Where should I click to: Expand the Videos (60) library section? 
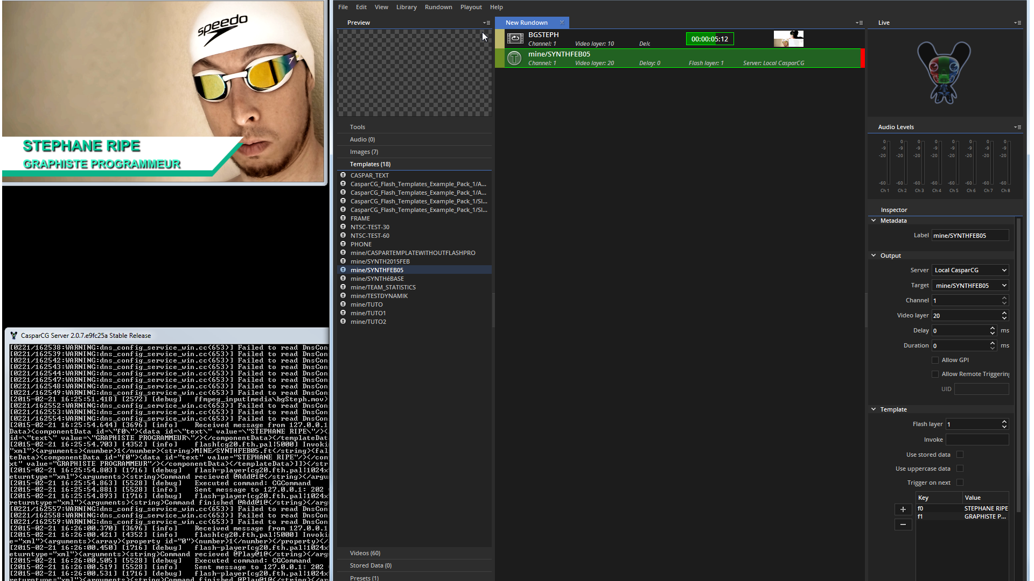pyautogui.click(x=414, y=553)
